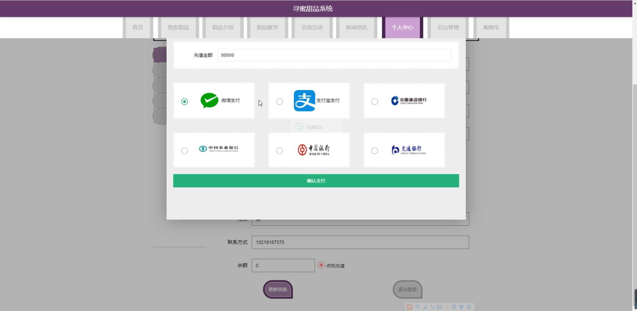Open the IME skin shirt icon
637x311 pixels.
(x=461, y=307)
